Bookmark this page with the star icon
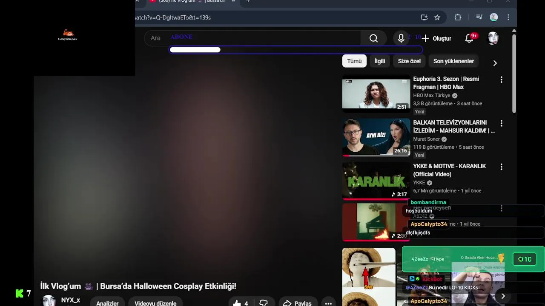Viewport: 545px width, 306px height. [x=437, y=17]
